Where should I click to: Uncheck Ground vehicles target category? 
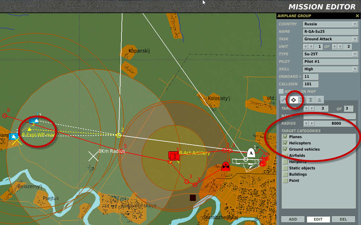[285, 149]
